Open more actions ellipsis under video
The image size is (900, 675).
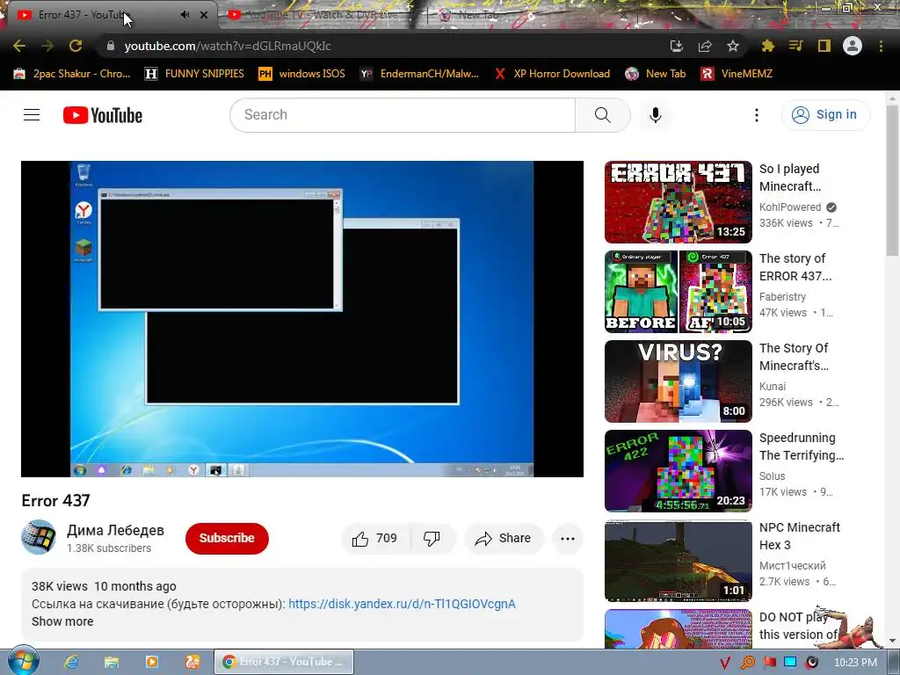[568, 539]
